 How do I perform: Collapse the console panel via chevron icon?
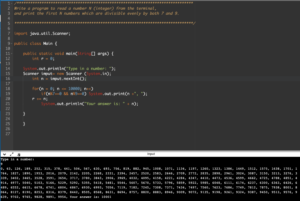click(4, 154)
